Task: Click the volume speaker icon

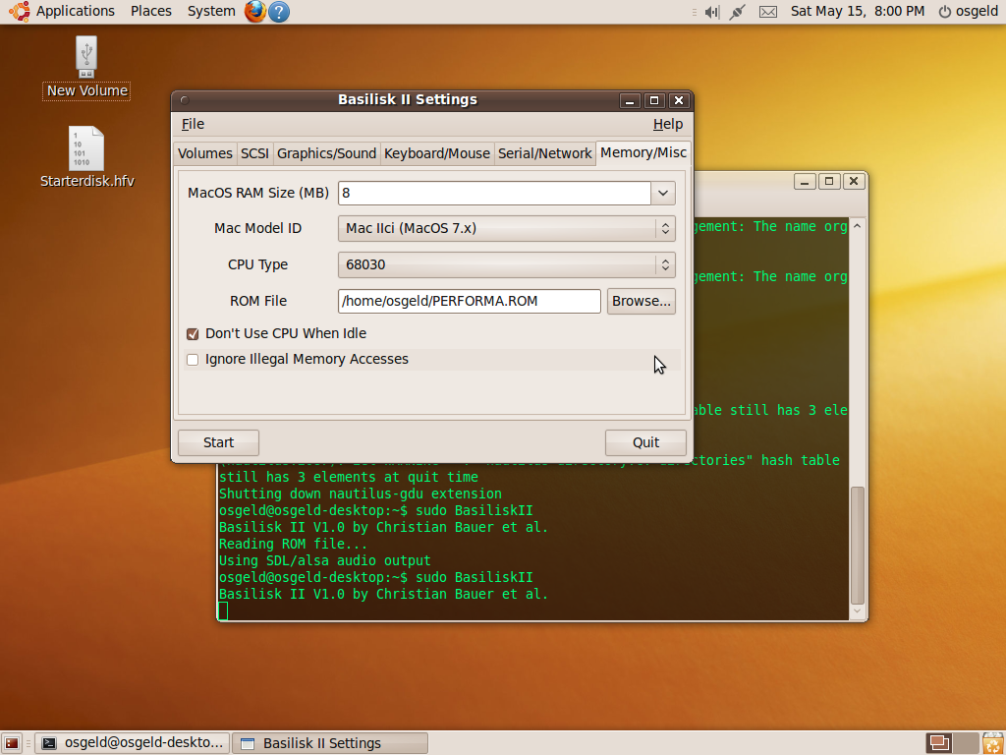Action: [712, 12]
